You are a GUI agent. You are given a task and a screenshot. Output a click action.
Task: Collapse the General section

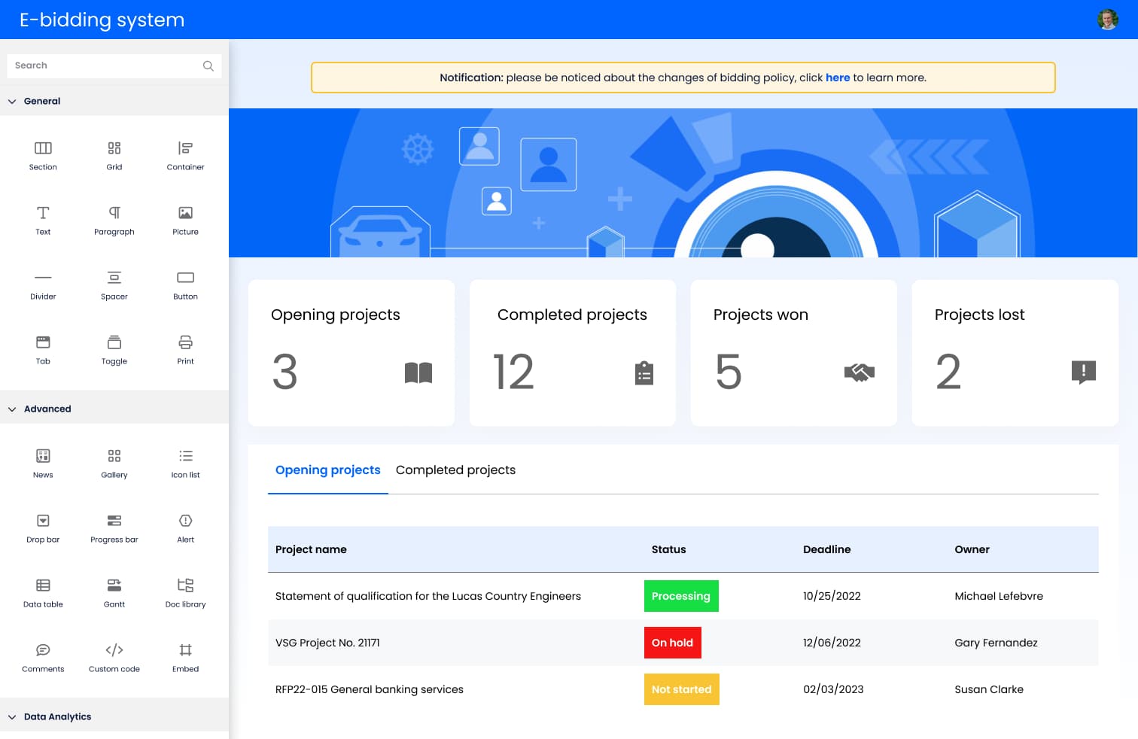(x=12, y=102)
